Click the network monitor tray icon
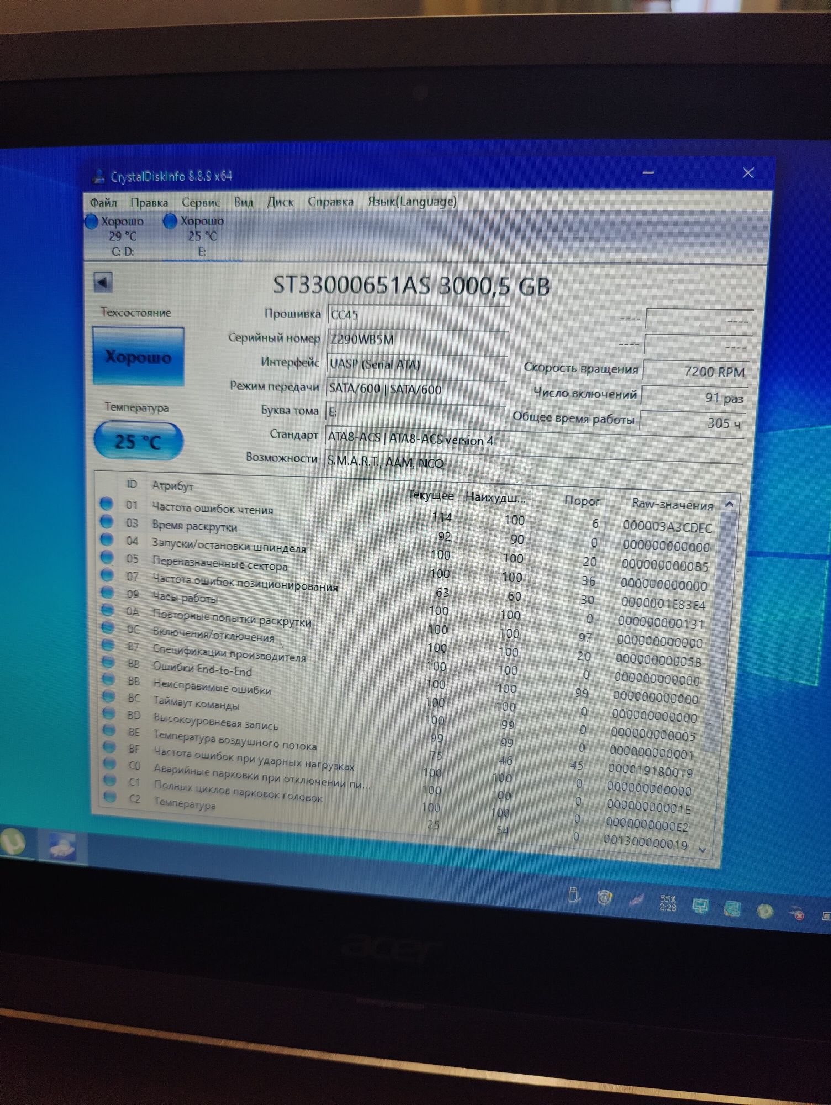Viewport: 831px width, 1105px height. [x=701, y=906]
